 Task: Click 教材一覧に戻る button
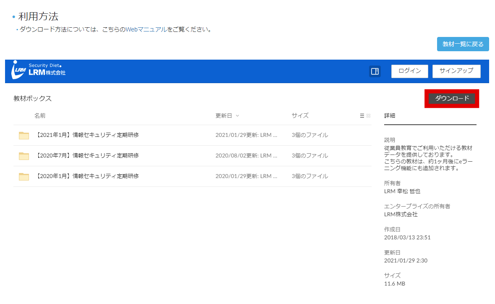click(463, 44)
